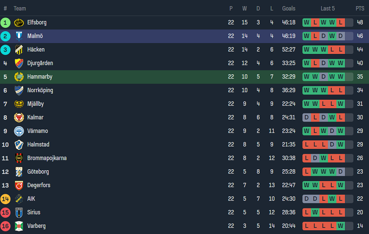
Task: Click the red position 16 rank badge
Action: point(5,226)
